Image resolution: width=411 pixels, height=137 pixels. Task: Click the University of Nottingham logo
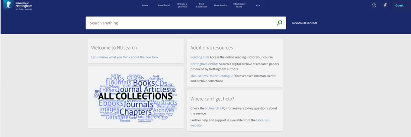coord(18,5)
